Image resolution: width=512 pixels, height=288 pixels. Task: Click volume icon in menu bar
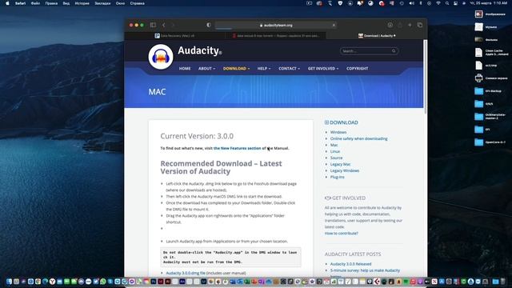411,3
